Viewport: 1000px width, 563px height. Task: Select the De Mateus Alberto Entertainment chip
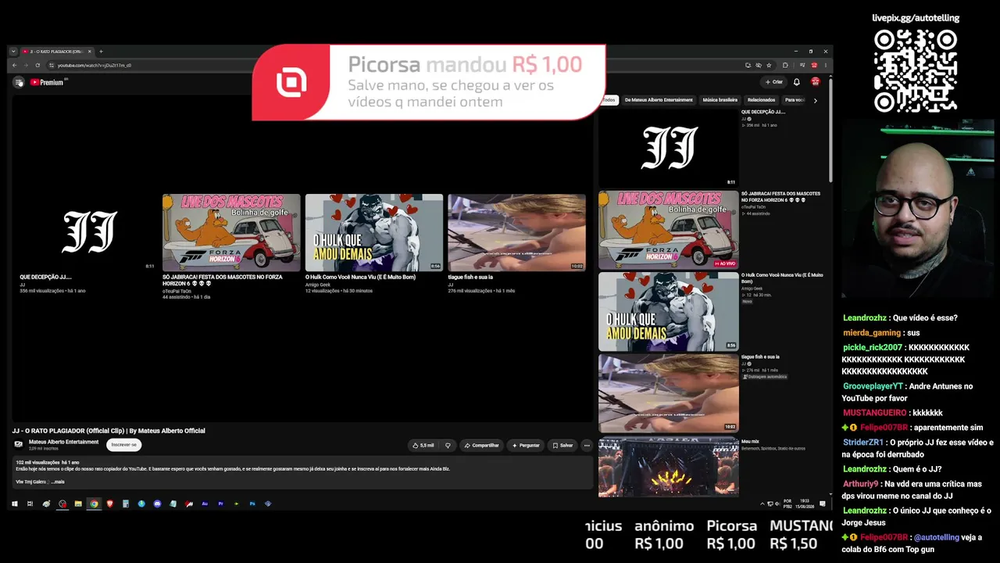(x=659, y=100)
